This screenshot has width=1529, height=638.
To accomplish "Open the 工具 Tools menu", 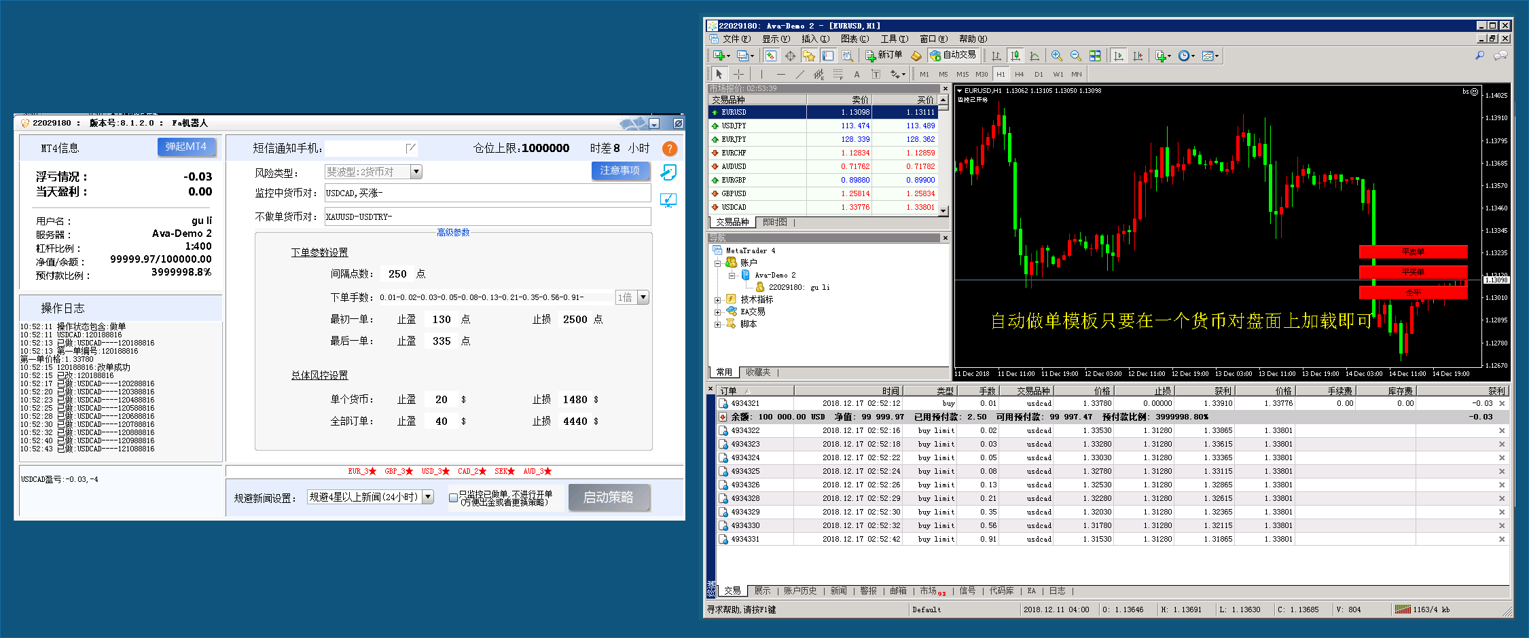I will click(894, 39).
